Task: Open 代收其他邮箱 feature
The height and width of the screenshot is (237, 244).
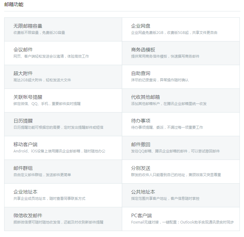Action: coord(146,97)
